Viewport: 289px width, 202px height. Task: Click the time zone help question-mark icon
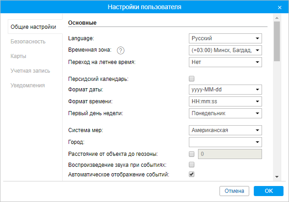point(121,50)
